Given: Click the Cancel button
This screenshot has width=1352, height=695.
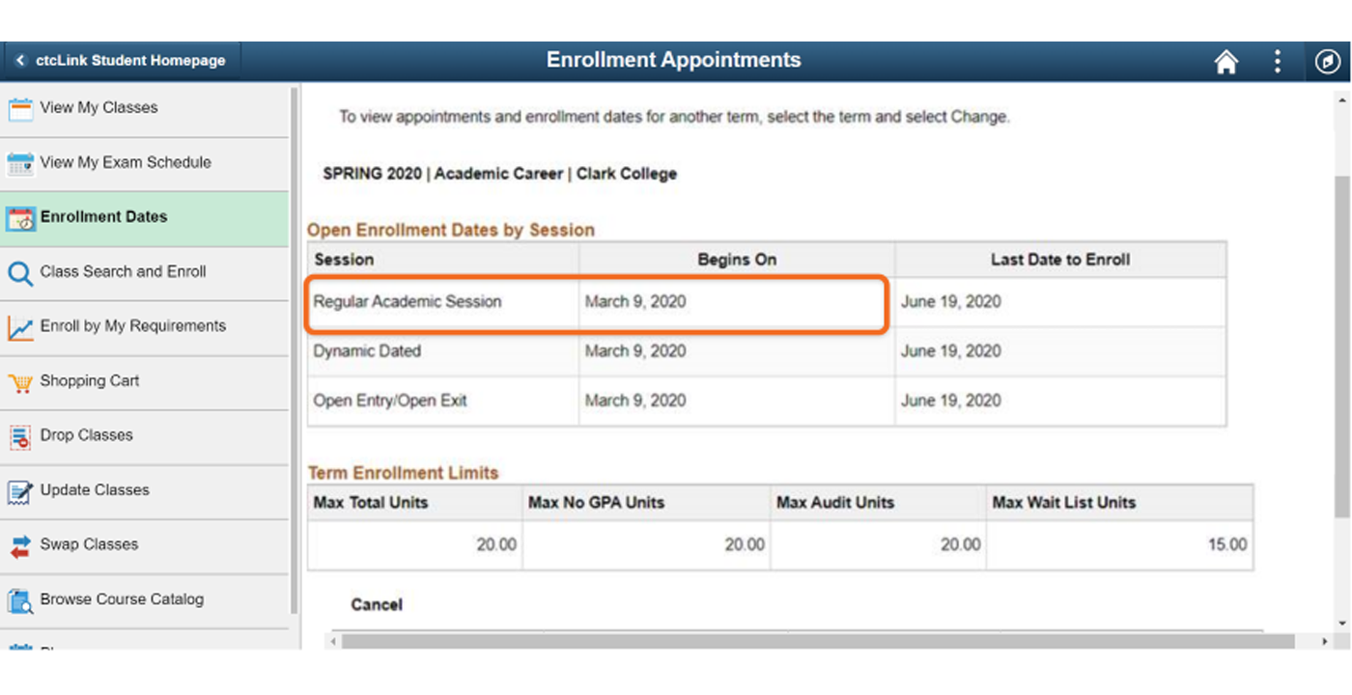Looking at the screenshot, I should [377, 605].
